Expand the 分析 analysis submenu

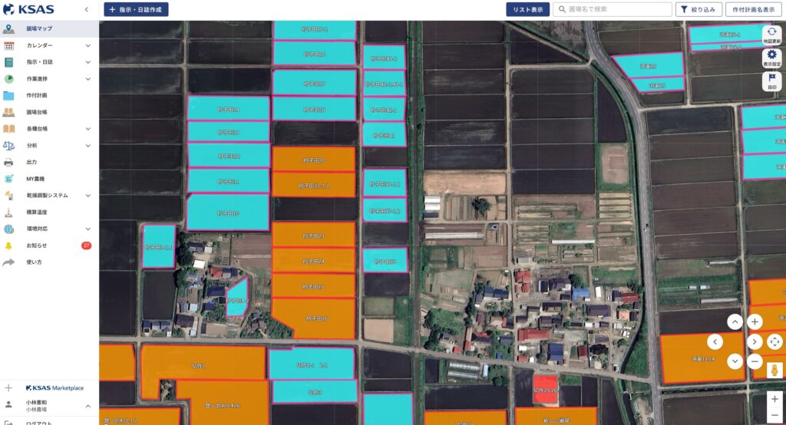pyautogui.click(x=88, y=146)
